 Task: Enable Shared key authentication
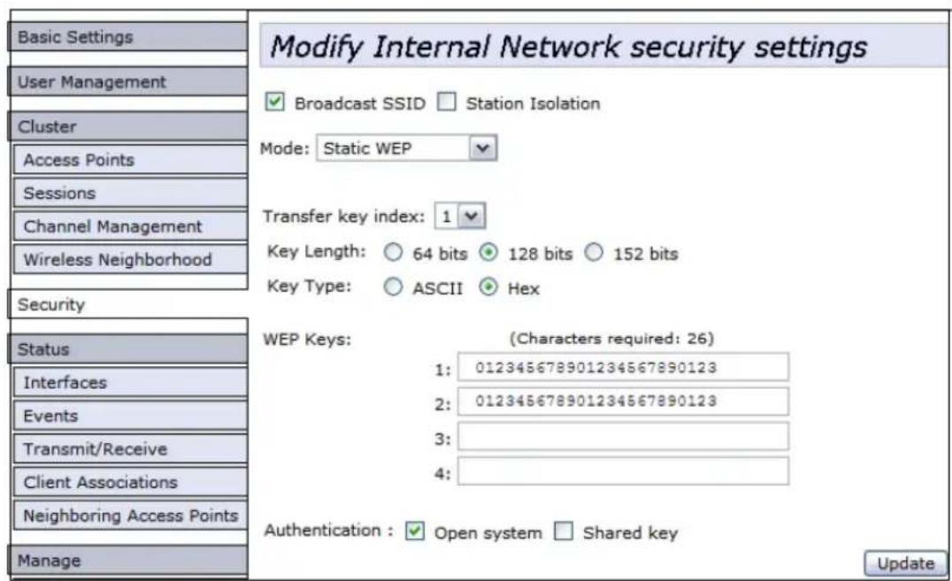point(564,531)
